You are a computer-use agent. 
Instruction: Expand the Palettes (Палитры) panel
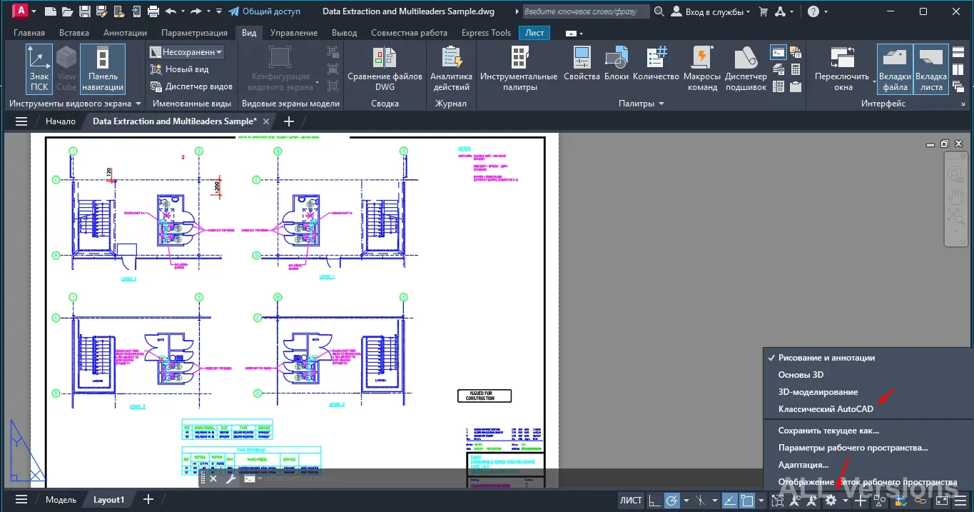(x=641, y=104)
